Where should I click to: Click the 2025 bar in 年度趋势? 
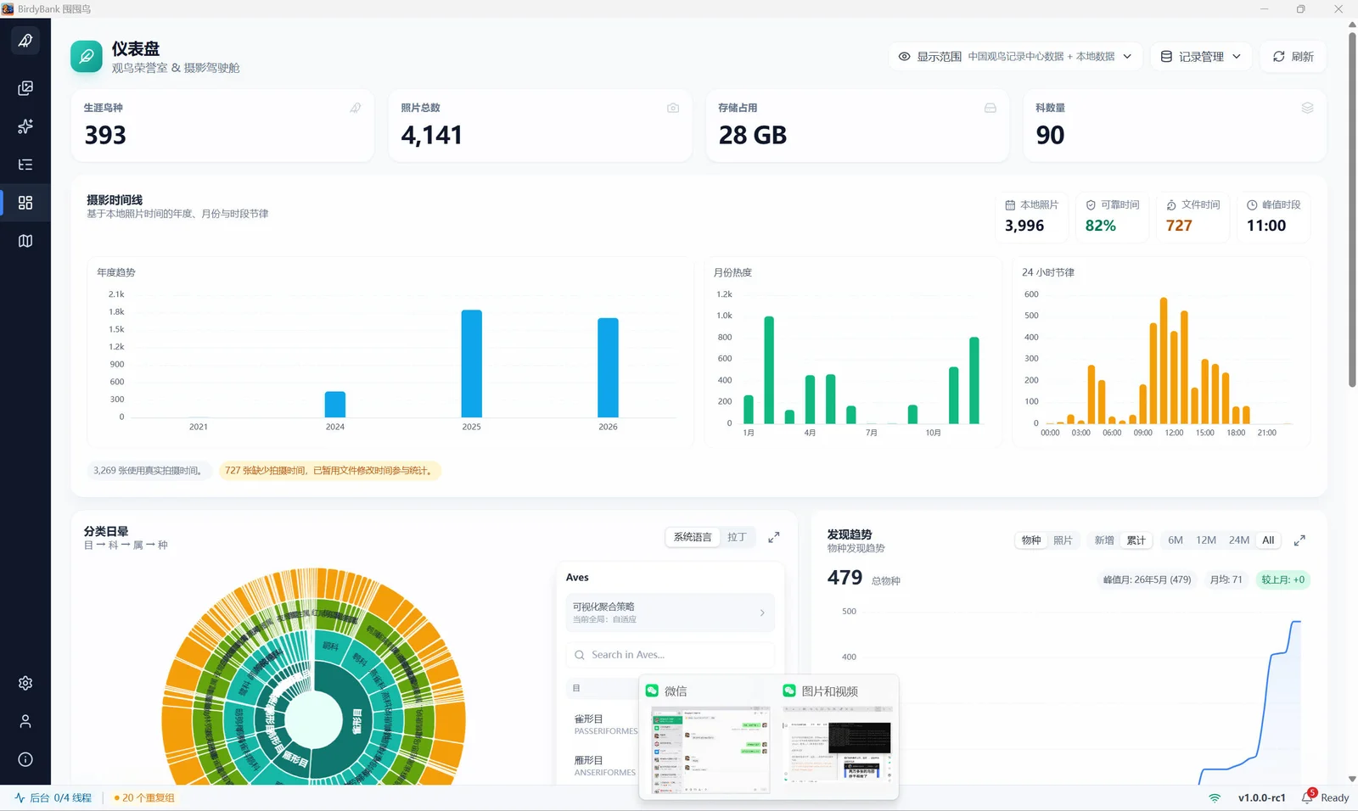point(472,364)
